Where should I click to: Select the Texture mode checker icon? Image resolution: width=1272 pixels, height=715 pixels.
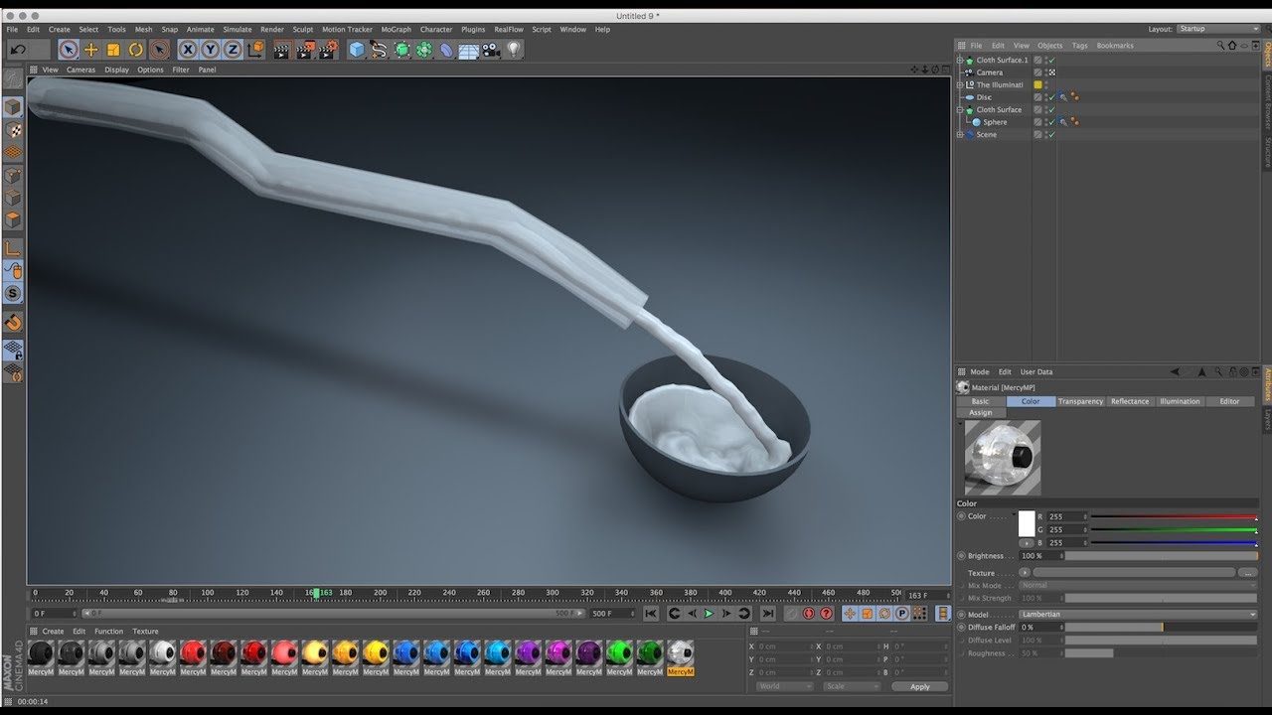click(x=13, y=130)
